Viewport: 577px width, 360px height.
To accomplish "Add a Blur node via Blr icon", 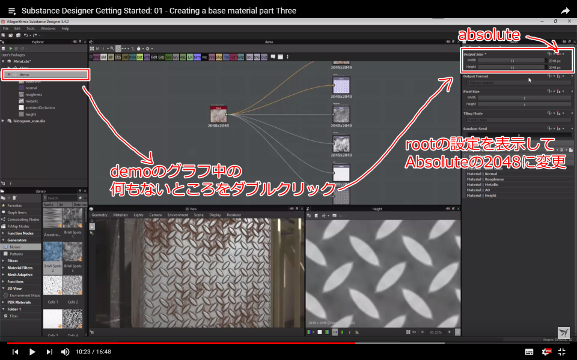I will pyautogui.click(x=111, y=58).
